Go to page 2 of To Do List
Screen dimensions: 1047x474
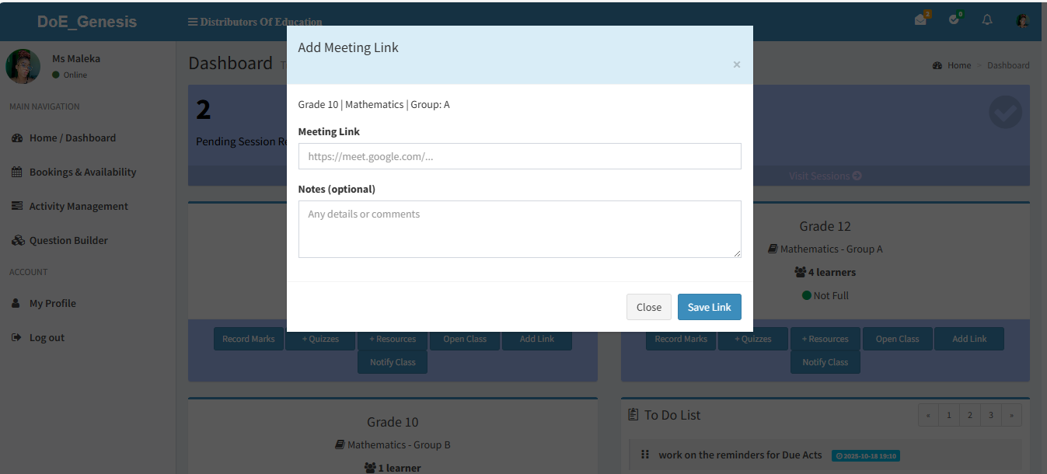(969, 415)
